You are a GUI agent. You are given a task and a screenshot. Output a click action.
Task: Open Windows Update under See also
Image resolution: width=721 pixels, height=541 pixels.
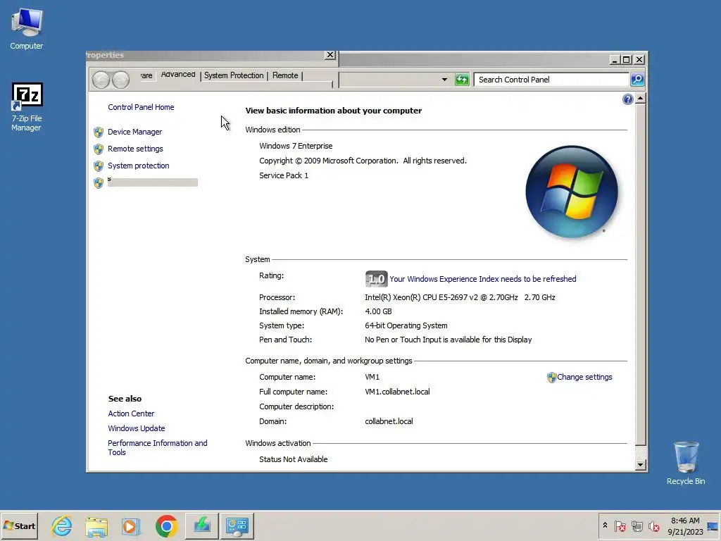tap(136, 428)
